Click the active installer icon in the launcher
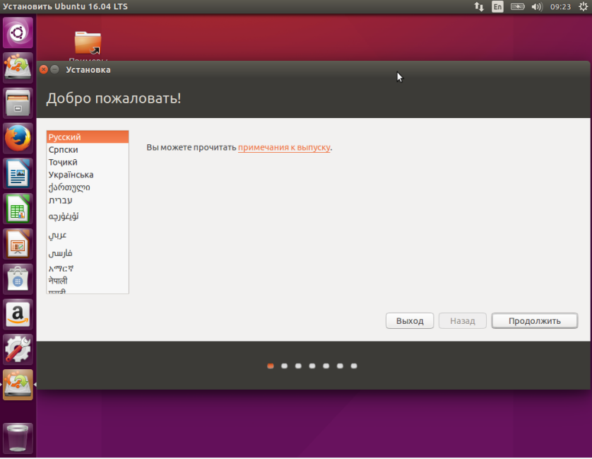 (18, 385)
